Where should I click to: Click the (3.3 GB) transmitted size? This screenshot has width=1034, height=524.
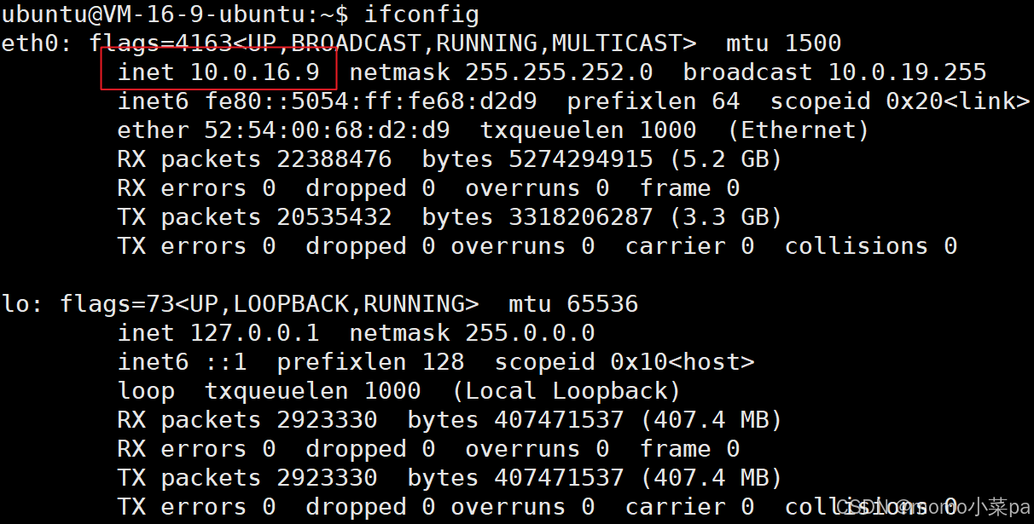[725, 217]
